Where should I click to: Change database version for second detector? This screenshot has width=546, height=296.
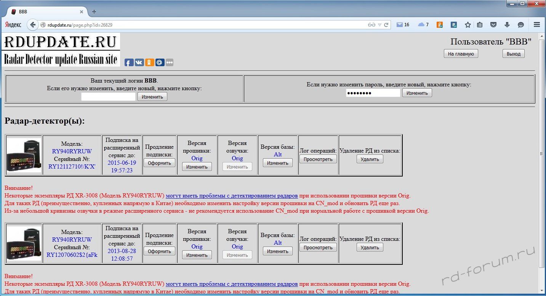tap(278, 251)
